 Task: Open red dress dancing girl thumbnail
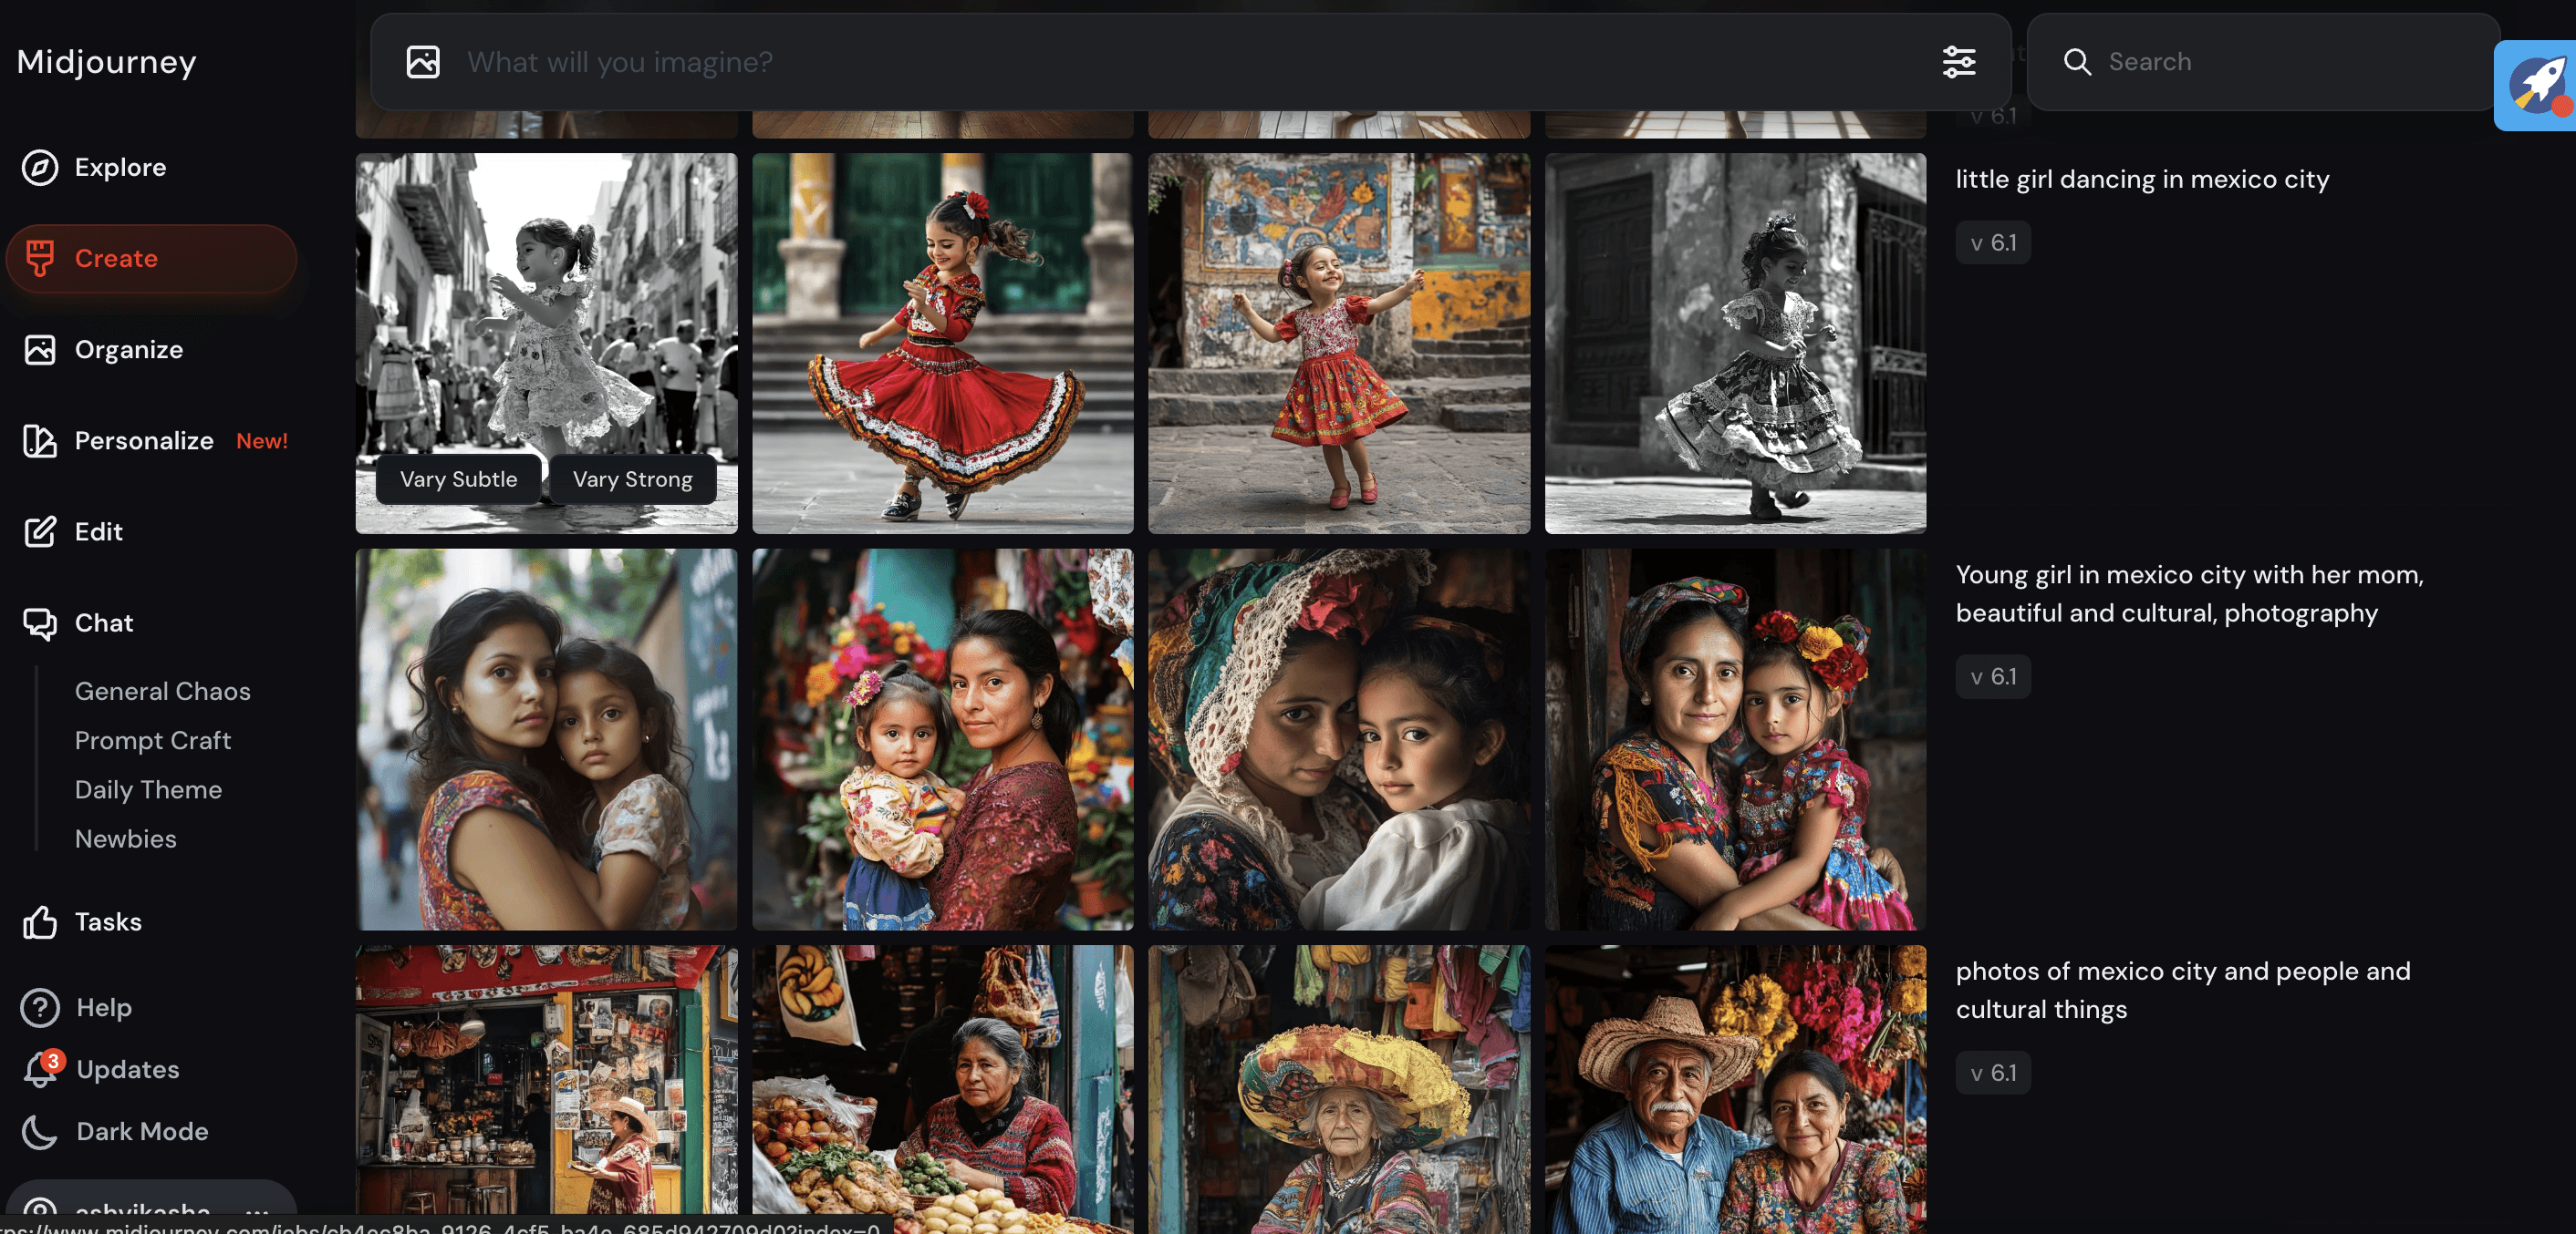942,343
